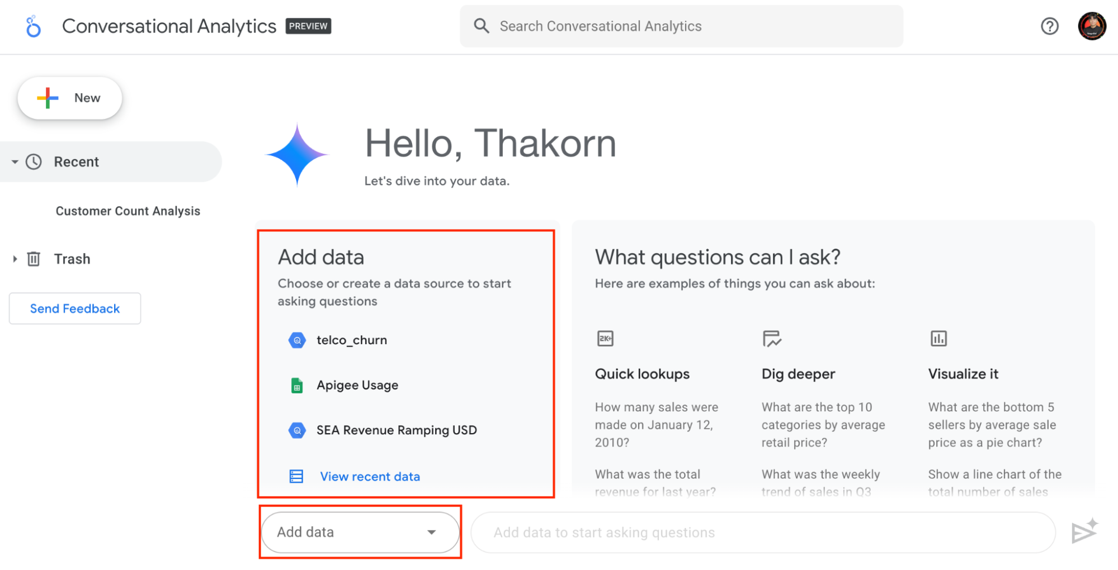Viewport: 1118px width, 570px height.
Task: Open the user profile avatar
Action: tap(1092, 26)
